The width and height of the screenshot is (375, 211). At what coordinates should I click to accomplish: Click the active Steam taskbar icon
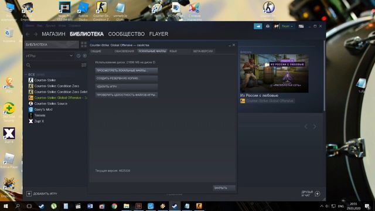point(175,206)
